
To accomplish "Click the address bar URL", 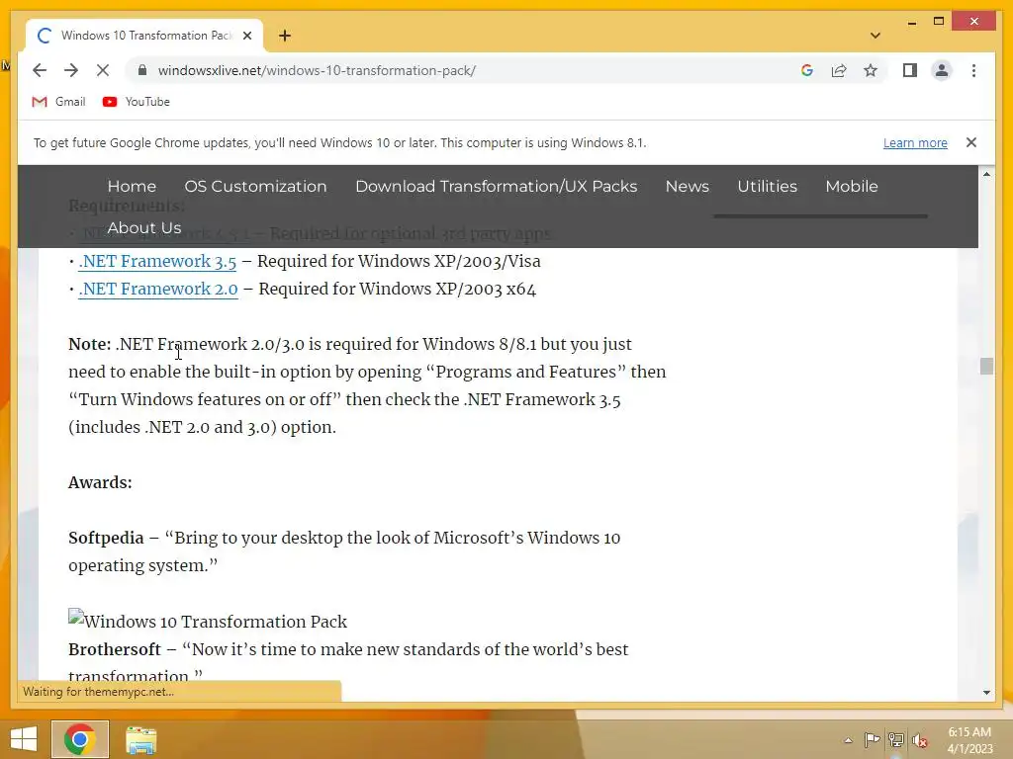I will 317,70.
